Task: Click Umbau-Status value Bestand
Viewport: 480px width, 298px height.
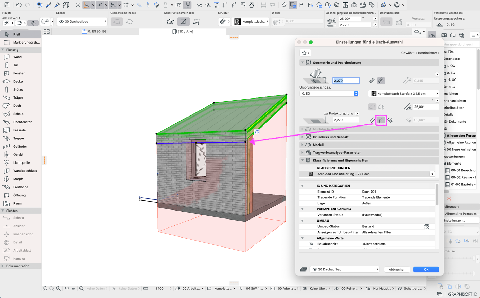Action: click(368, 226)
